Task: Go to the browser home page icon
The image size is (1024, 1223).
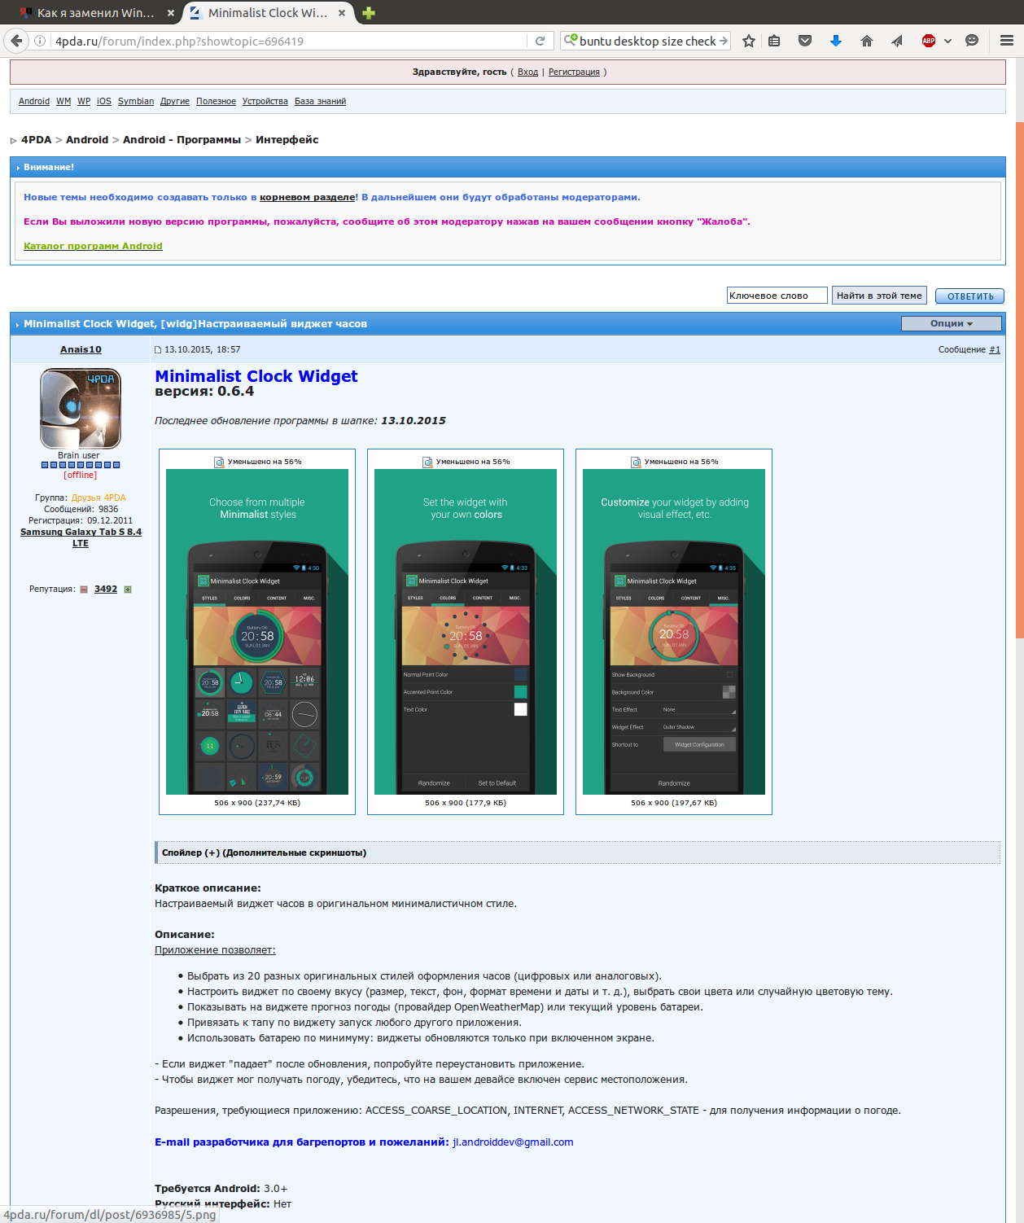Action: [x=867, y=41]
